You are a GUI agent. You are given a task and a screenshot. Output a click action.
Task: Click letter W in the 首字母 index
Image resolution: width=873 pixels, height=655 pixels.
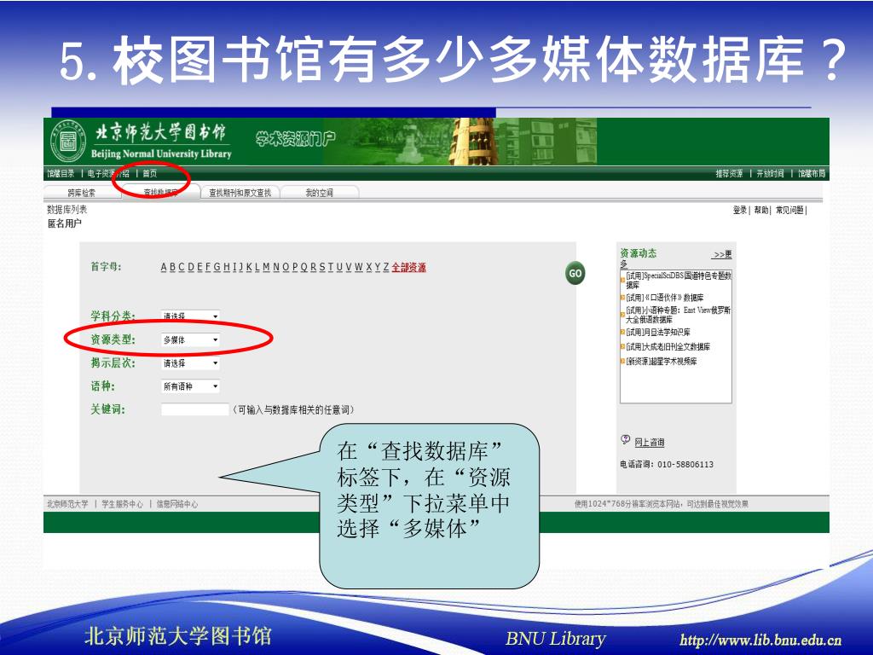click(x=358, y=267)
